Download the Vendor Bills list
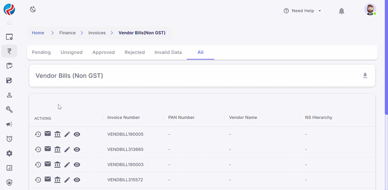Viewport: 388px width, 190px height. tap(365, 76)
